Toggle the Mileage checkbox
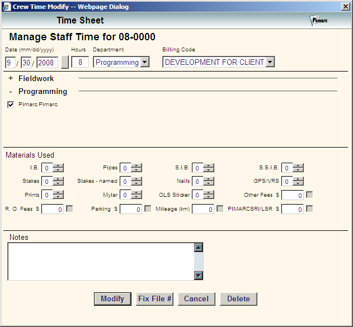 tap(220, 208)
